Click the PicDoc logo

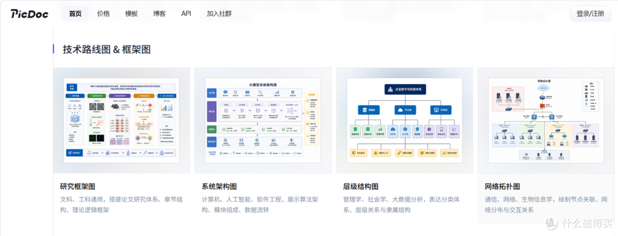point(29,14)
